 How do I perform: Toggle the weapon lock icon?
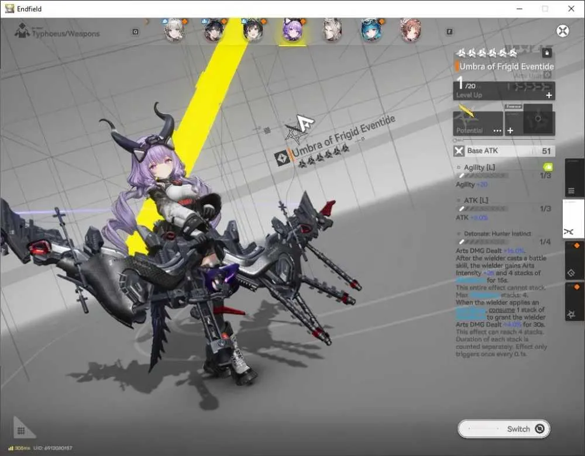[547, 53]
